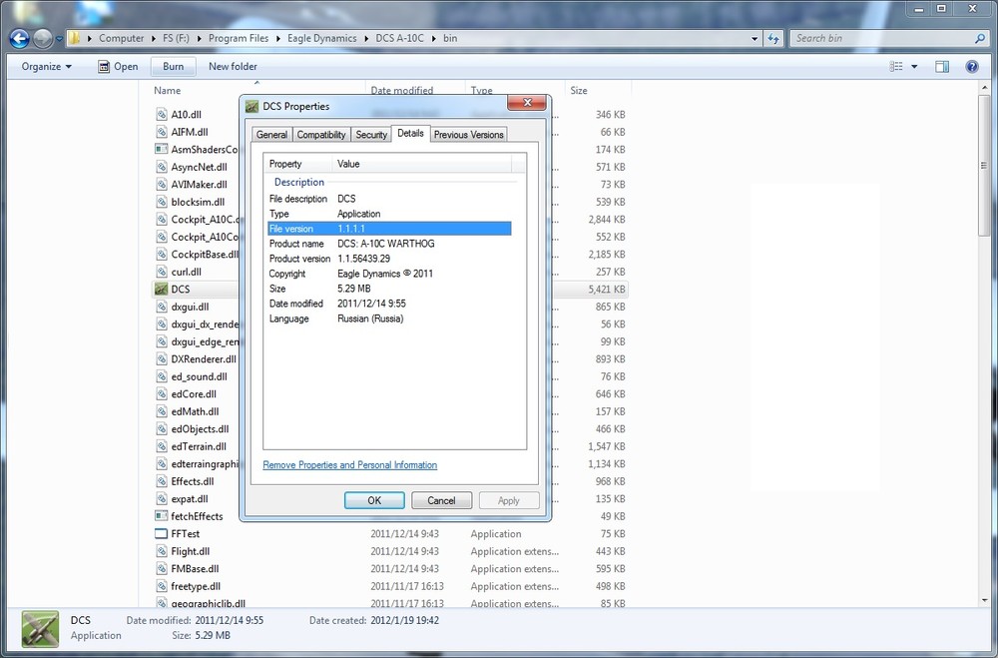Click the ed_sound.dll file icon
998x658 pixels.
[x=162, y=376]
